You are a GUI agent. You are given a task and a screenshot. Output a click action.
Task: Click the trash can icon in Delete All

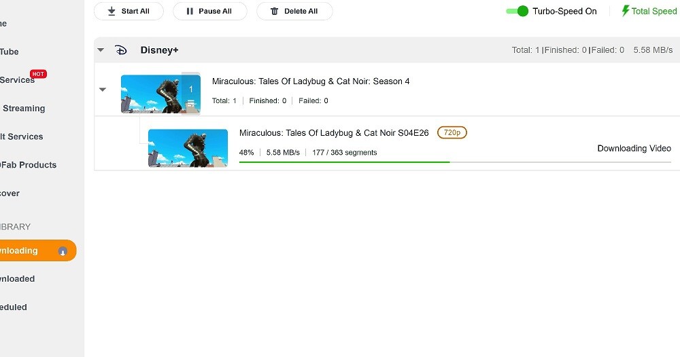click(274, 12)
